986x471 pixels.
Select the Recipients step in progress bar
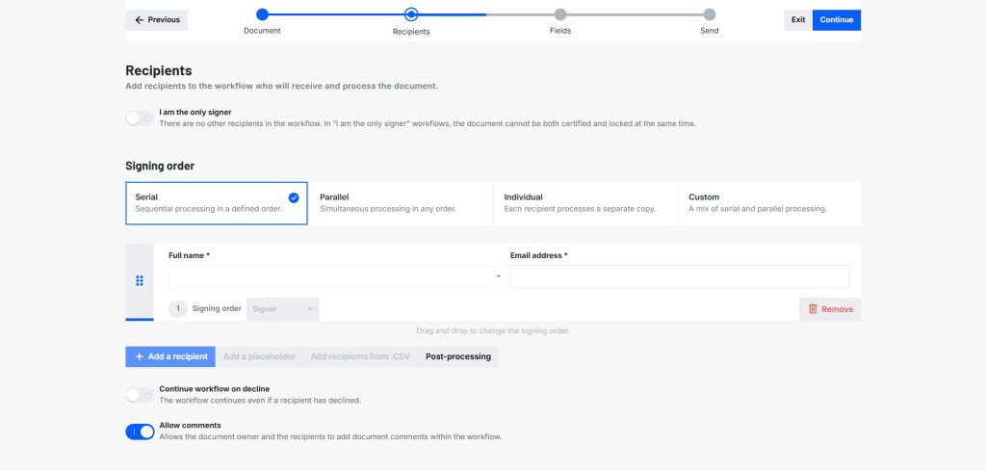(411, 14)
